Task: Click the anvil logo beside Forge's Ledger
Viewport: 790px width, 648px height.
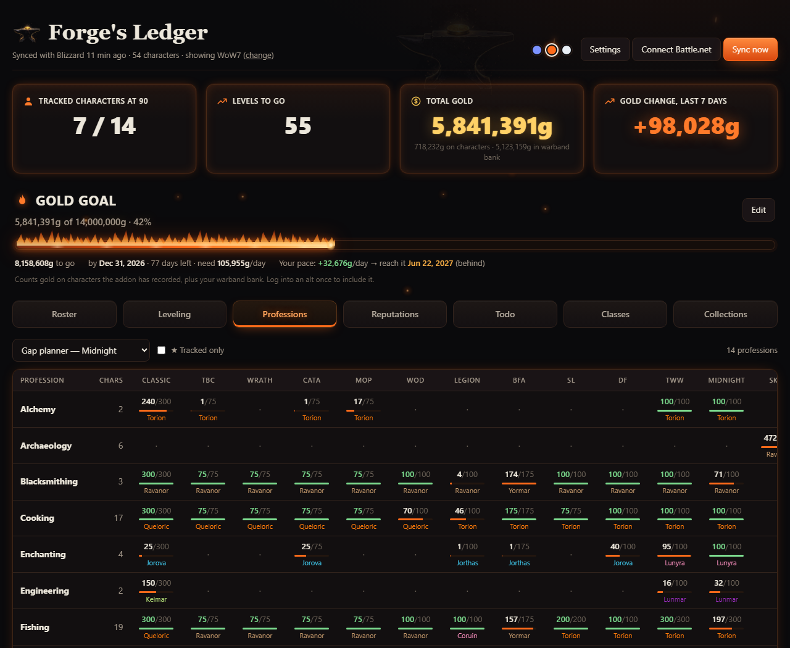Action: [27, 33]
